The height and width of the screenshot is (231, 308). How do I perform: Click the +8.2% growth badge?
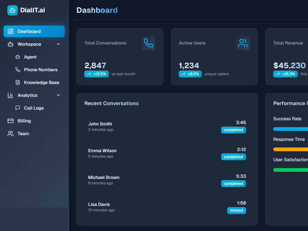[x=190, y=74]
